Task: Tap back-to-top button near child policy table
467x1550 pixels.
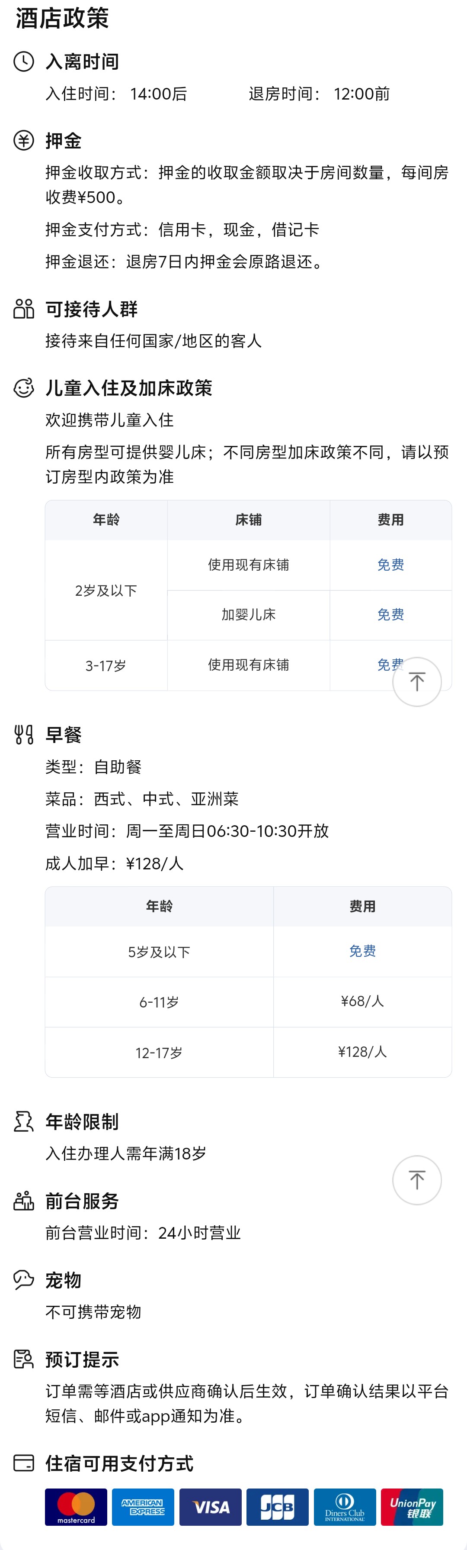Action: [416, 682]
